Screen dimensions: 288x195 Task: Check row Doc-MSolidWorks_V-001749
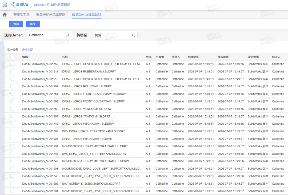[x=12, y=124]
